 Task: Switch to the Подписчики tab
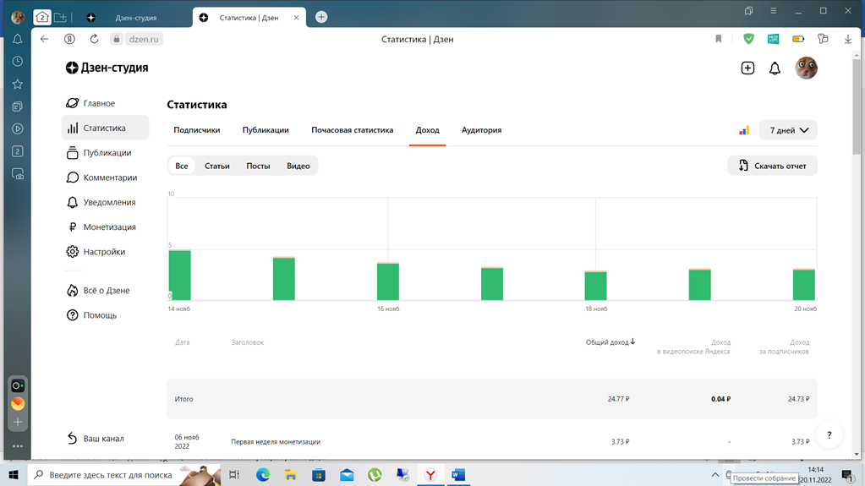(197, 130)
